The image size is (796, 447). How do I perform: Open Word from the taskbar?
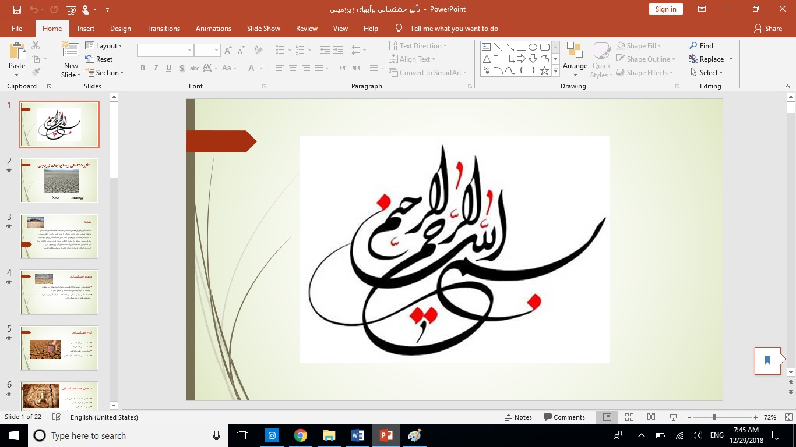(x=357, y=435)
